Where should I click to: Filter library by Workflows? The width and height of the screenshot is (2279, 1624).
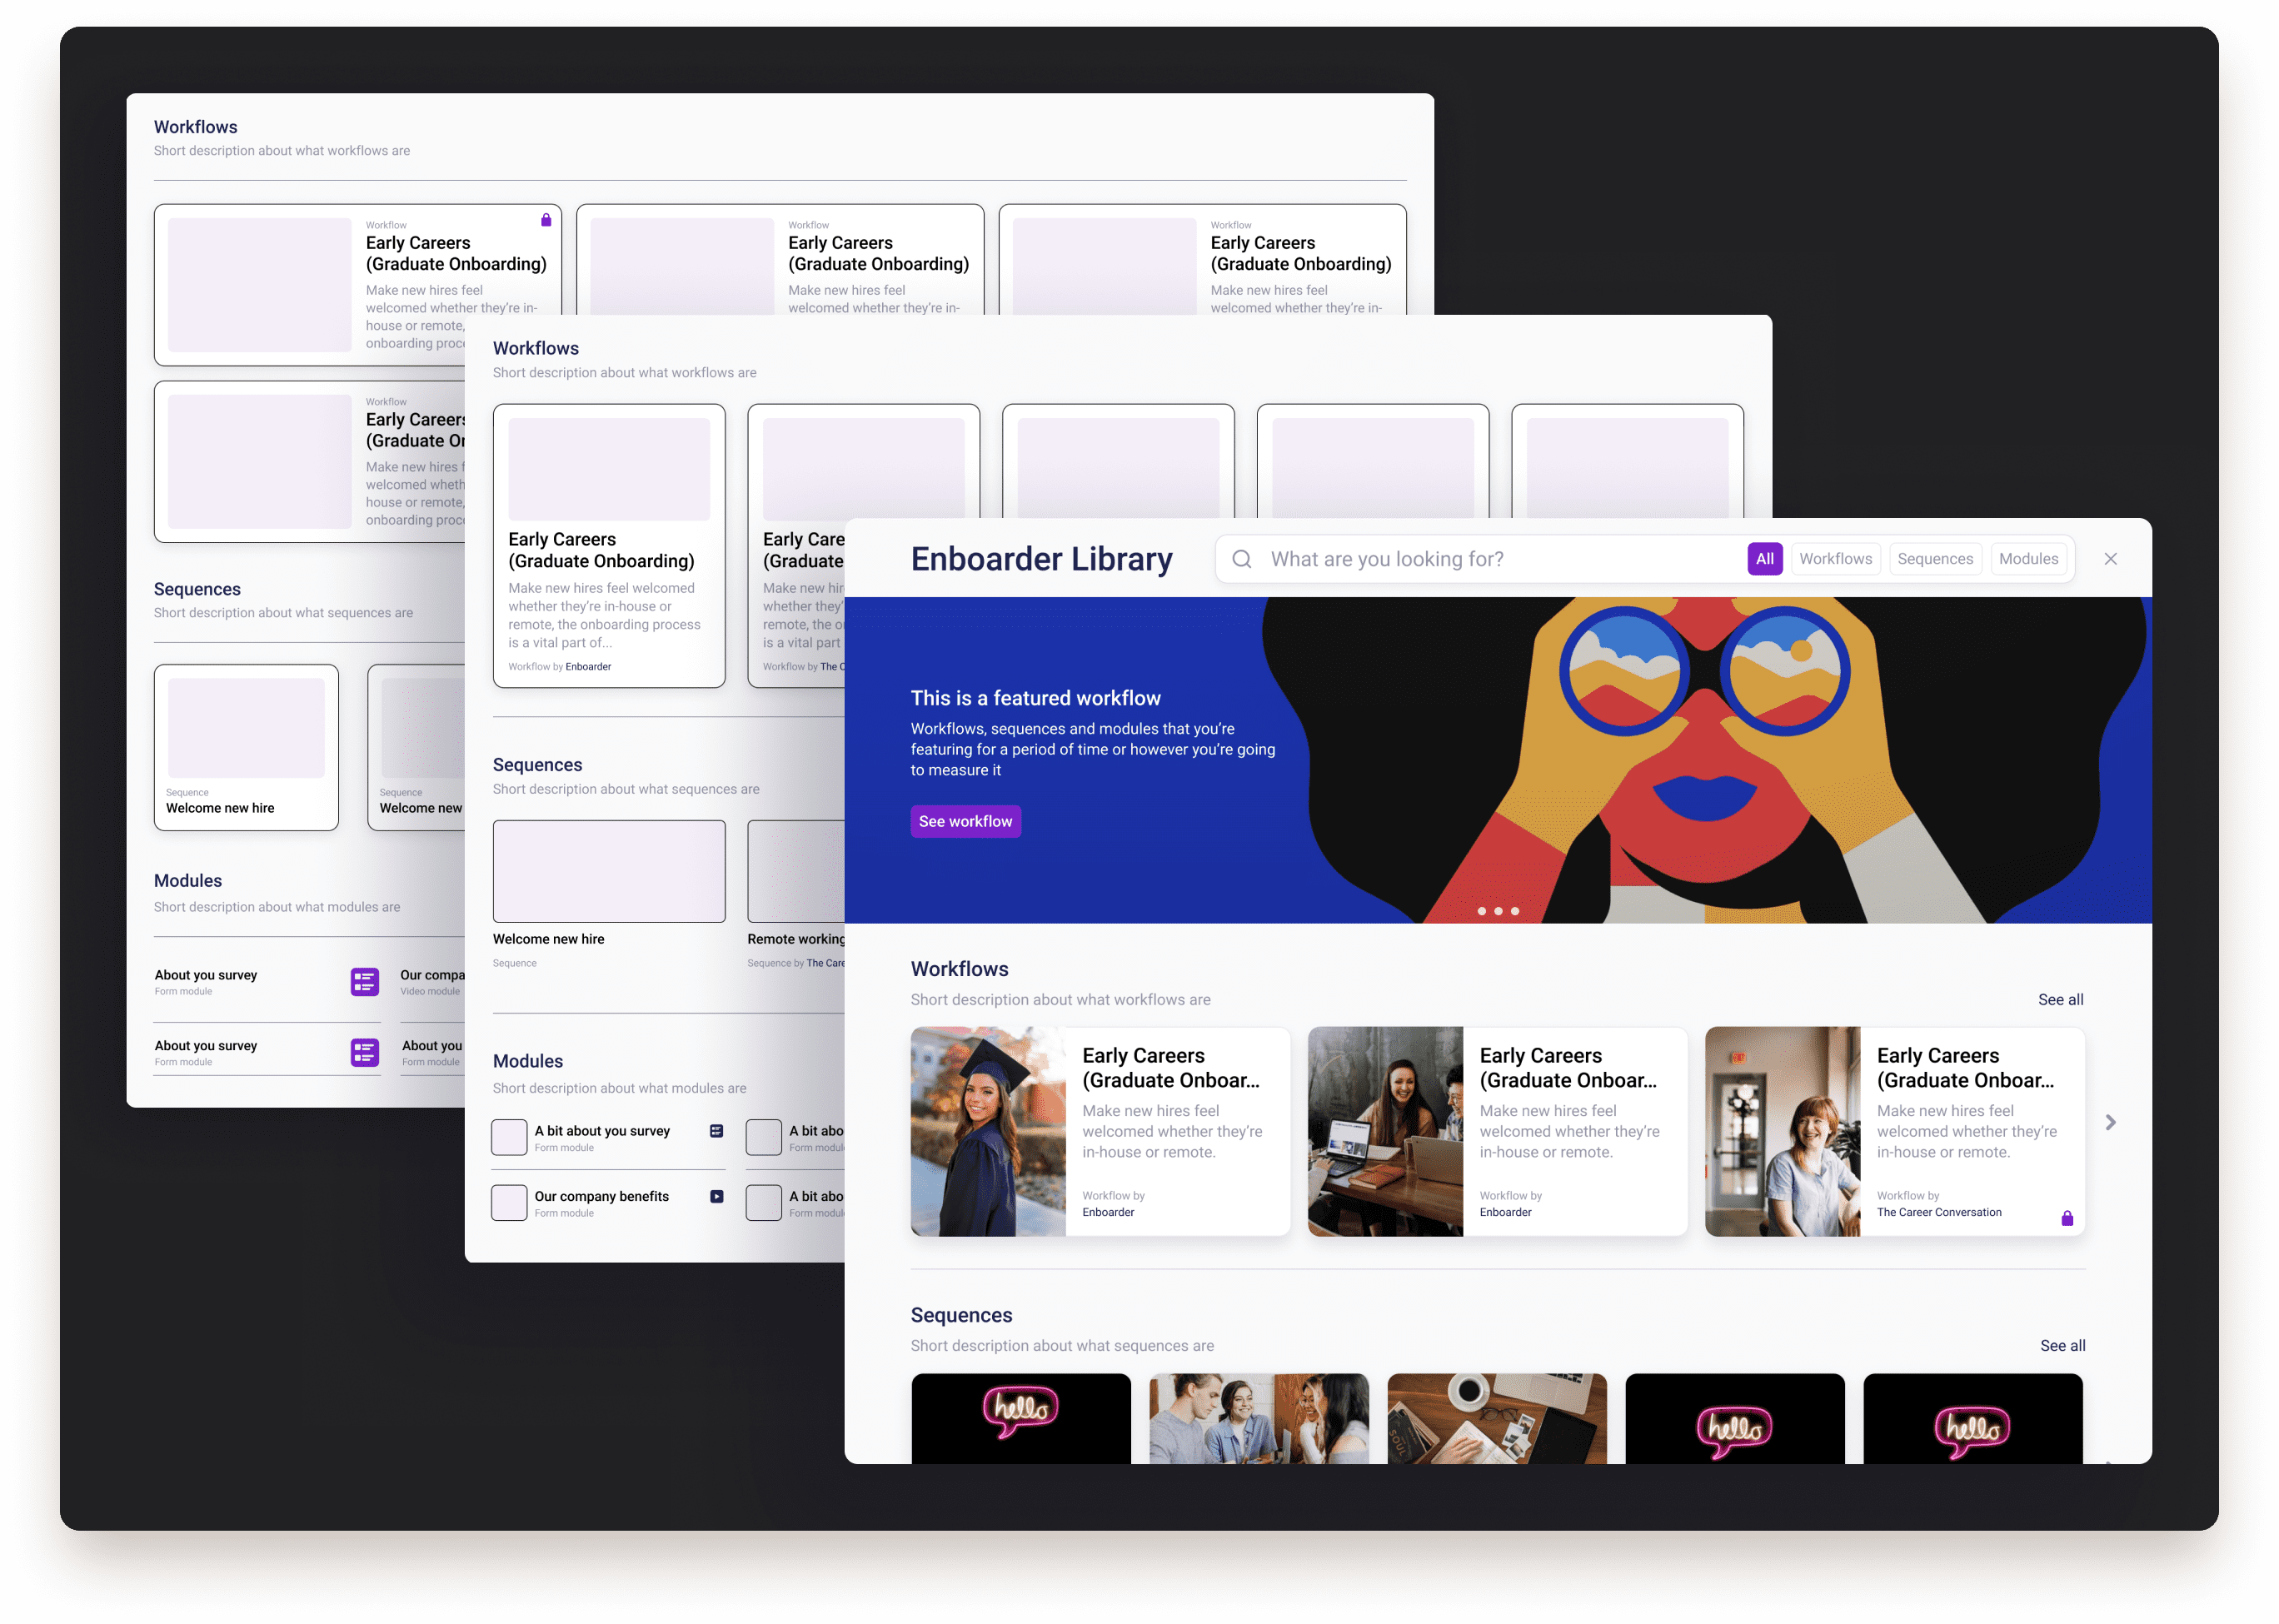[1834, 559]
